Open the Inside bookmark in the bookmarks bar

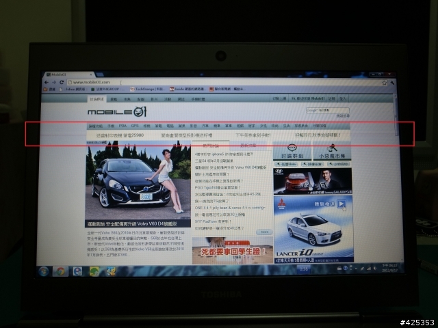click(188, 90)
